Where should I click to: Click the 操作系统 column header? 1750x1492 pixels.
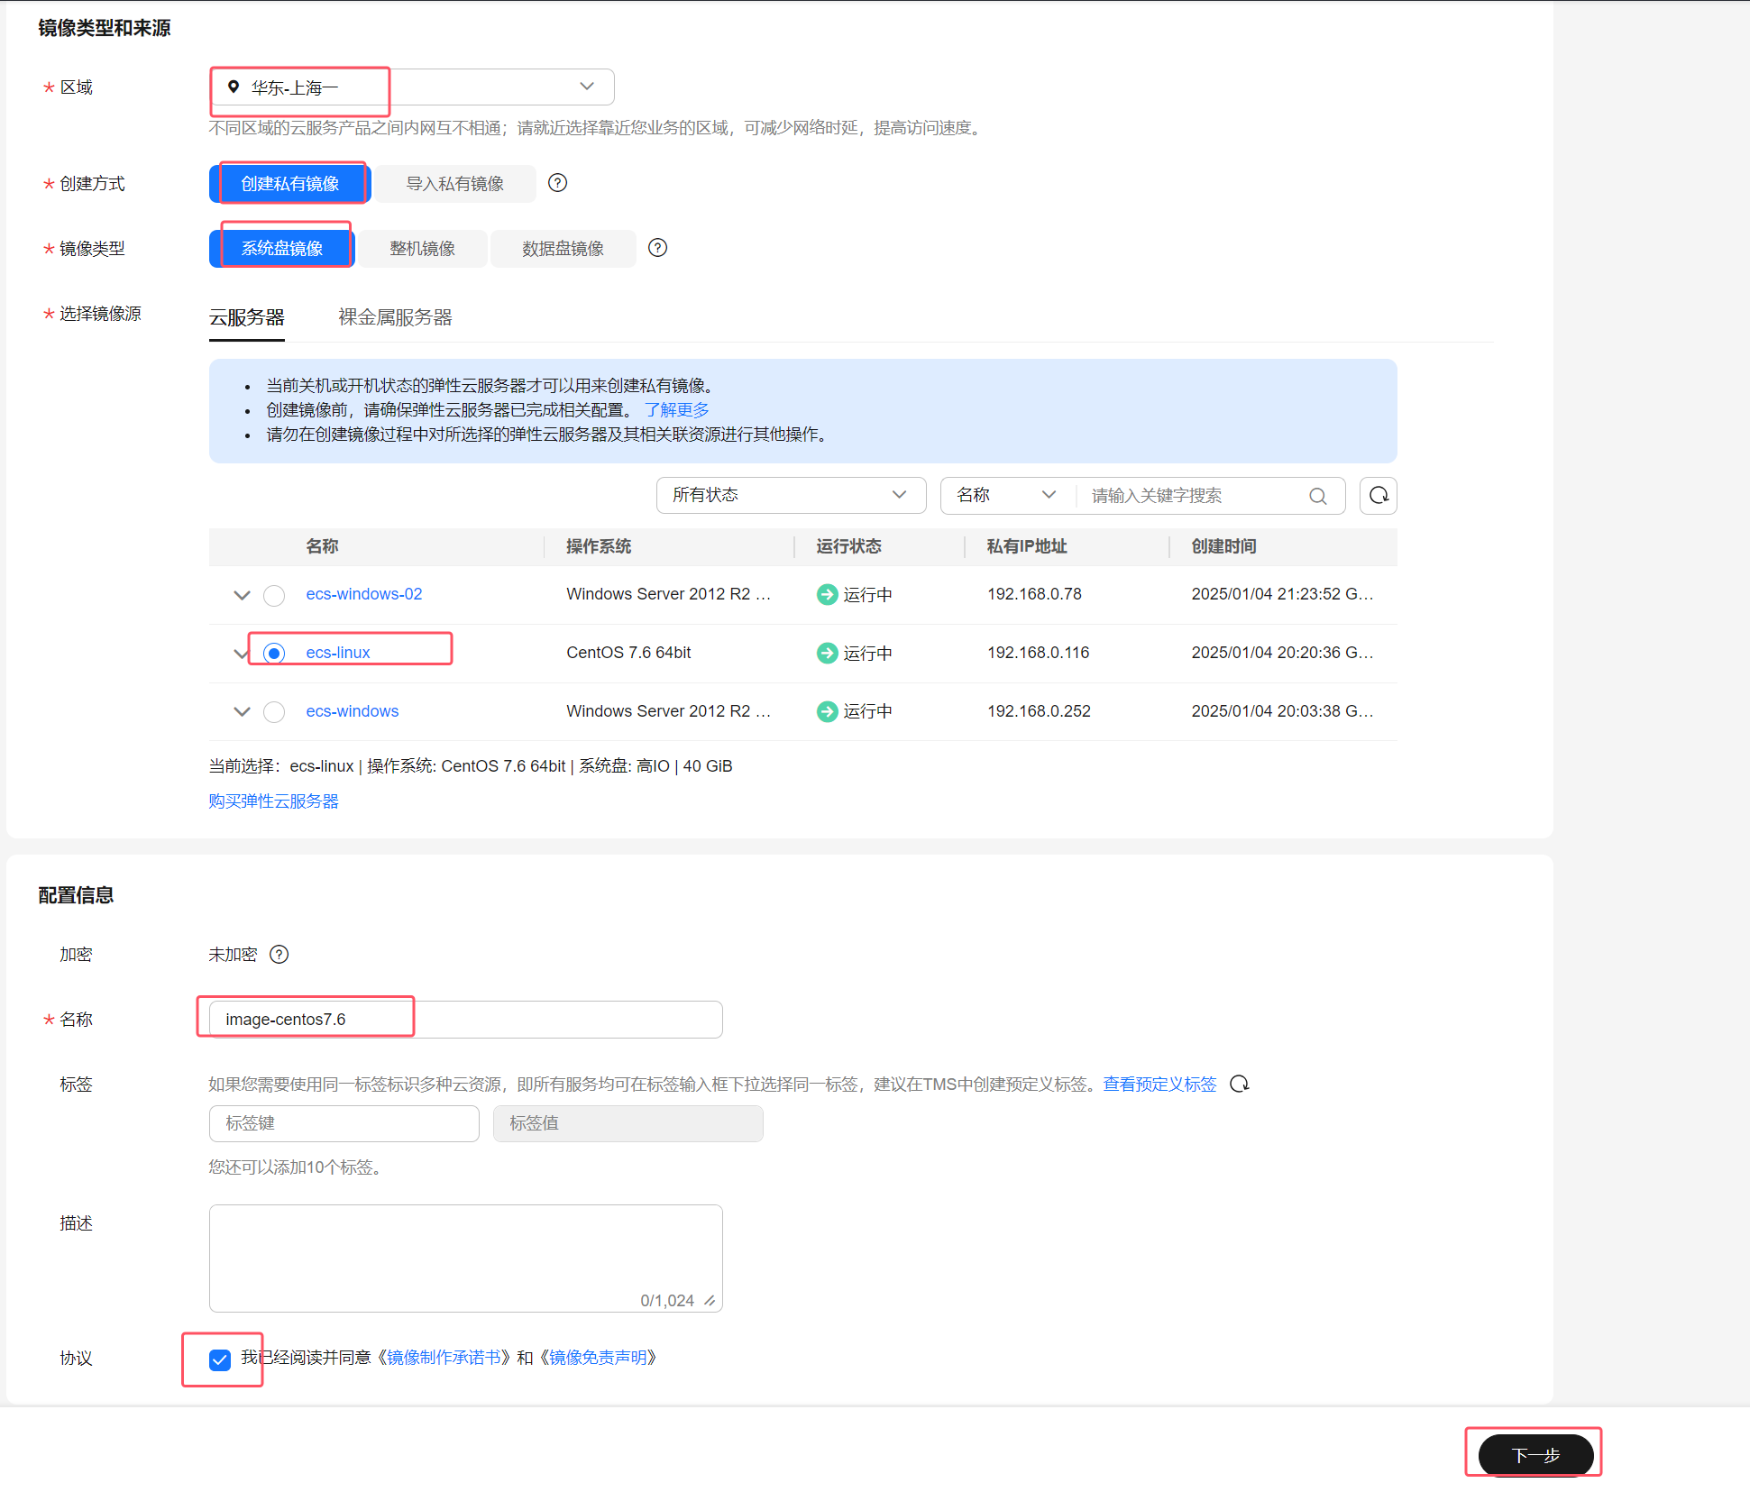point(599,546)
